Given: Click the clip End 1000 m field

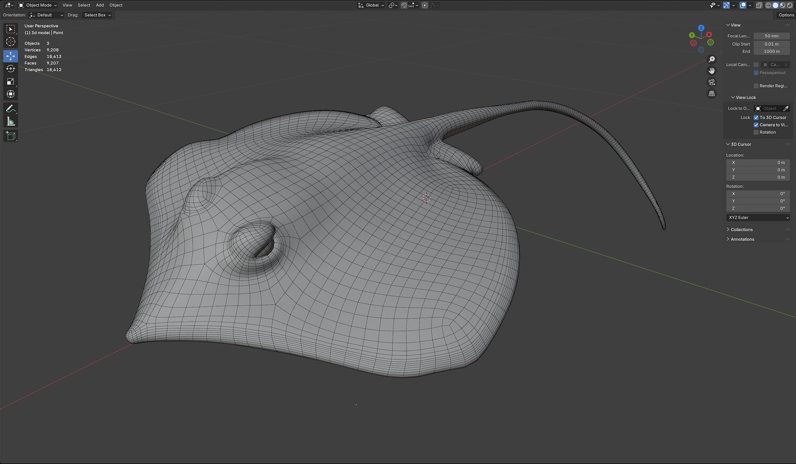Looking at the screenshot, I should click(x=772, y=51).
